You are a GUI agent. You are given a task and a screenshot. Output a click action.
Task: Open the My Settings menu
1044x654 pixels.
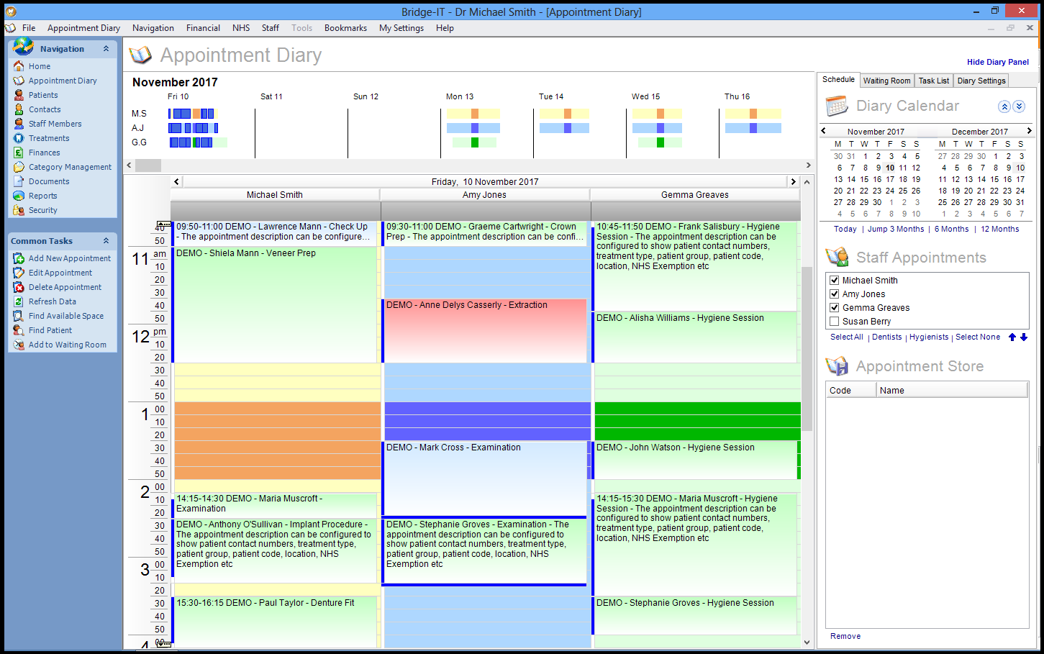pos(401,28)
